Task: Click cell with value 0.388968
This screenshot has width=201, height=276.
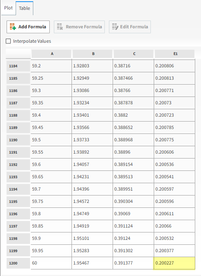Action: coord(133,140)
